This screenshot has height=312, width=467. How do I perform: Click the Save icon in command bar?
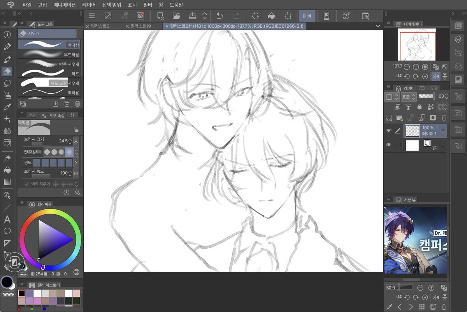click(x=192, y=16)
